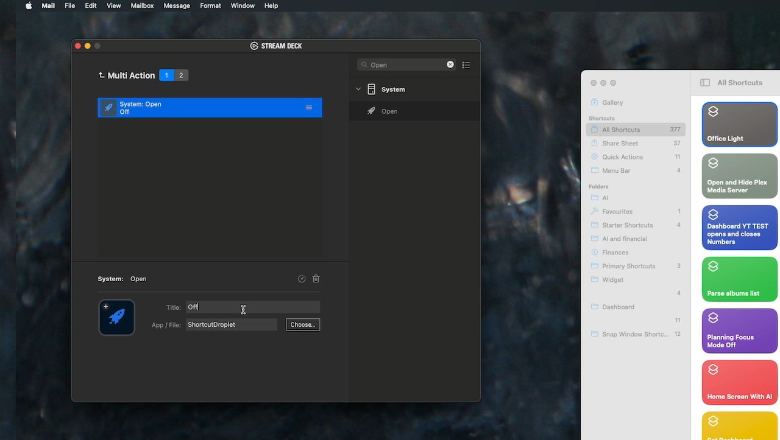Click Open and Hide Plex Media Server shortcut
Image resolution: width=780 pixels, height=440 pixels.
coord(740,176)
